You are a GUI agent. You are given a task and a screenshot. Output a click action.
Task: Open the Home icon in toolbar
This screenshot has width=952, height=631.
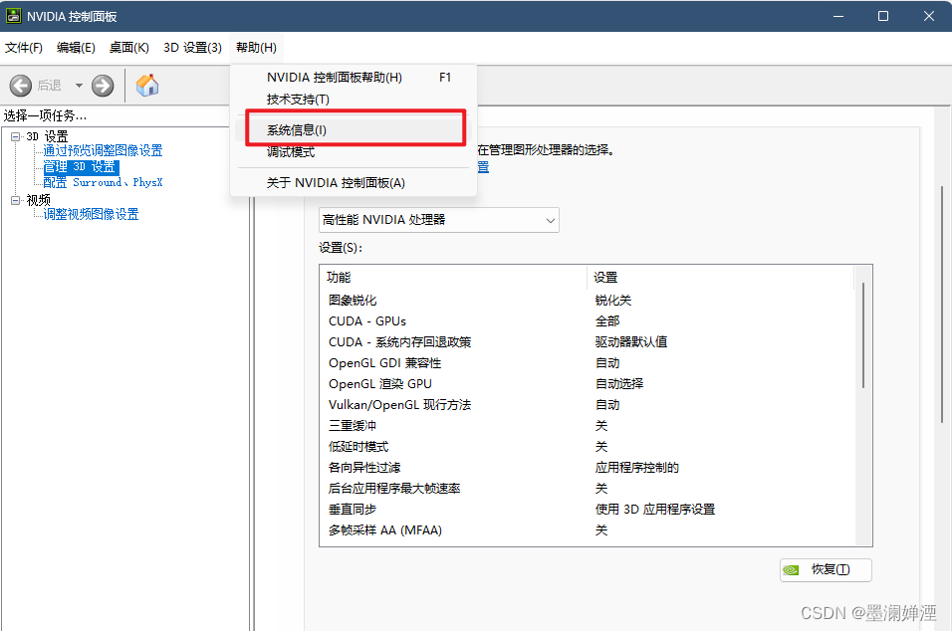pyautogui.click(x=147, y=86)
